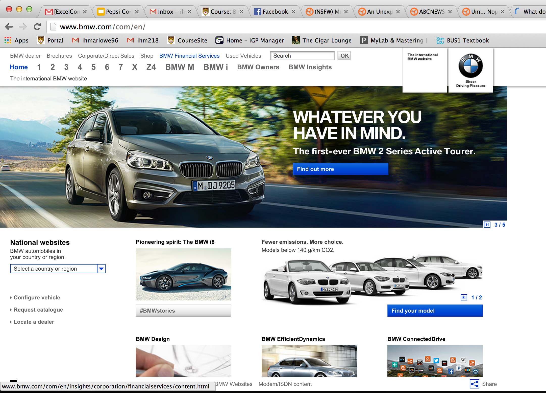Click the Brochures link
Viewport: 546px width, 393px height.
tap(59, 56)
